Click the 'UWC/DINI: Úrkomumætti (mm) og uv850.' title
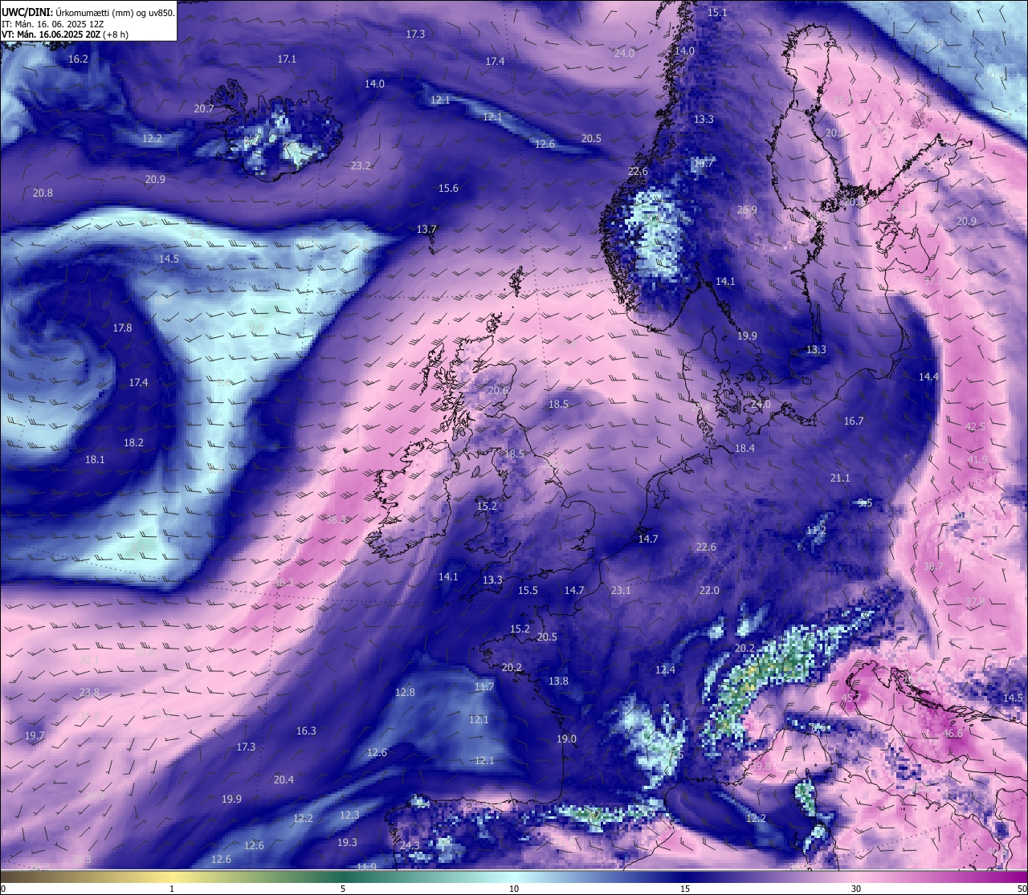The image size is (1028, 895). click(88, 13)
